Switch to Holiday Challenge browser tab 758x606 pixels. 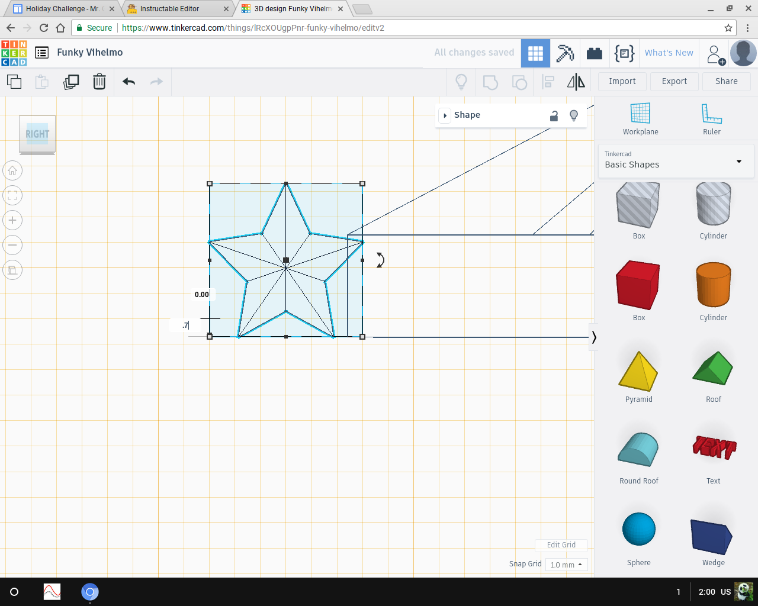pos(65,9)
